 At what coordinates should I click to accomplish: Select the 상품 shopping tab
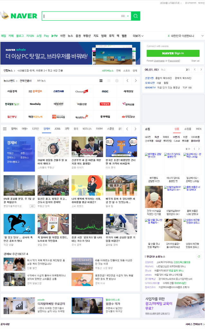click(x=177, y=129)
